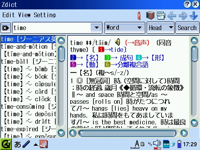Jump to section 2 【名】 link
This screenshot has height=150, width=200.
coord(85,57)
